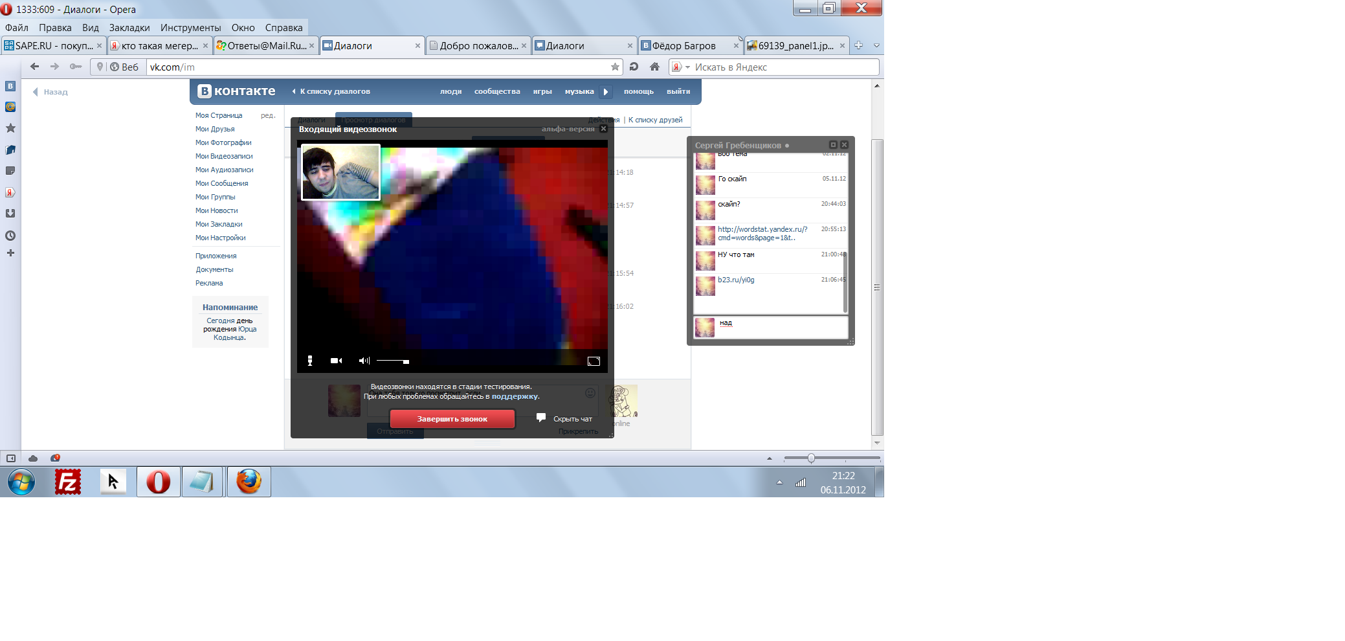Mute microphone in the video call controls

tap(310, 361)
